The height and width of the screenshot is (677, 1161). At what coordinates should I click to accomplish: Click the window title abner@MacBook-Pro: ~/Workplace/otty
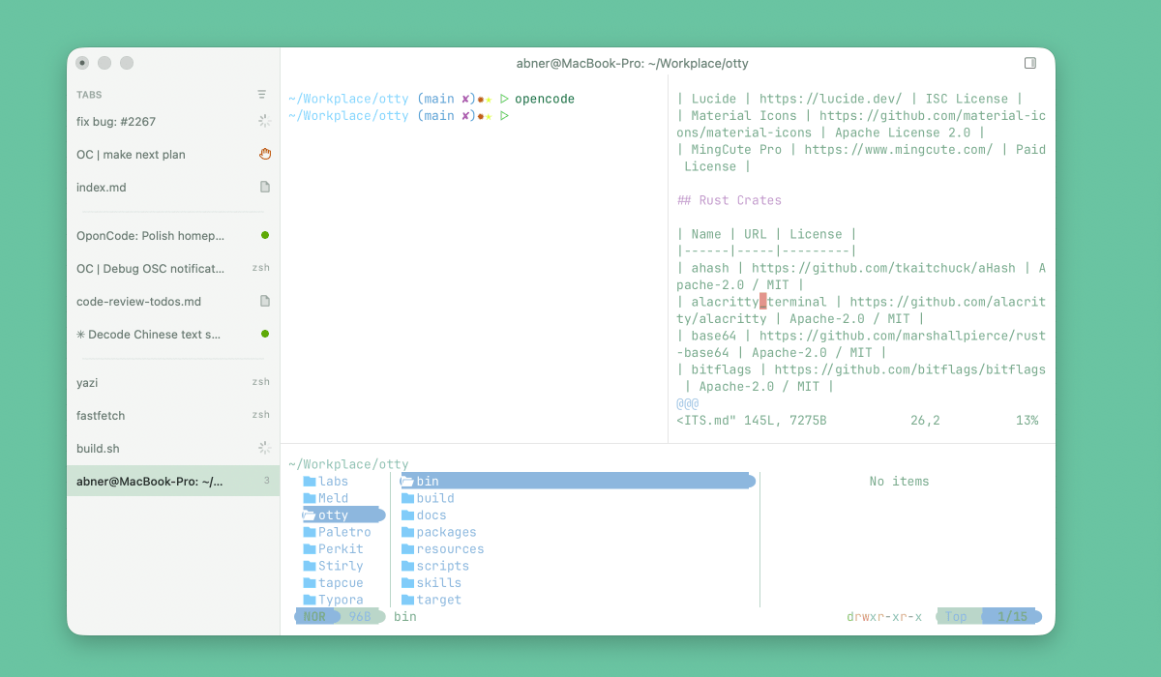(x=632, y=64)
